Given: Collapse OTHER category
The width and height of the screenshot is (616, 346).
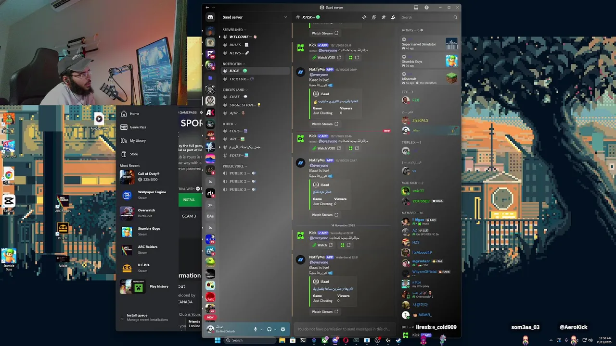Looking at the screenshot, I should pyautogui.click(x=229, y=124).
